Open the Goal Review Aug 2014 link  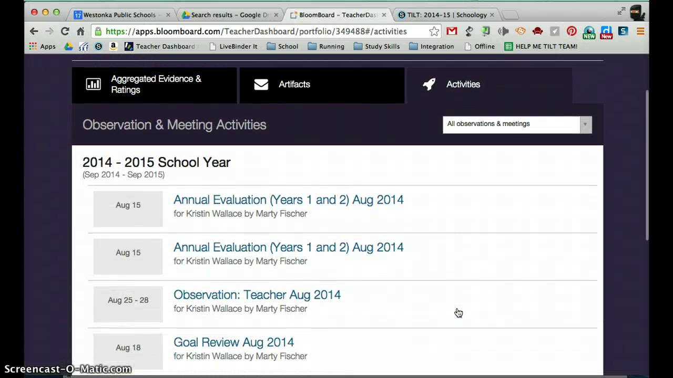pos(233,342)
